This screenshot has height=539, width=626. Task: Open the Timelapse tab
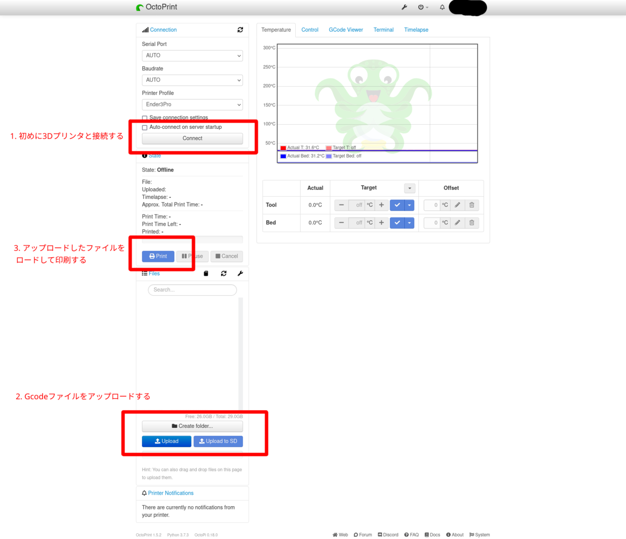pyautogui.click(x=416, y=30)
